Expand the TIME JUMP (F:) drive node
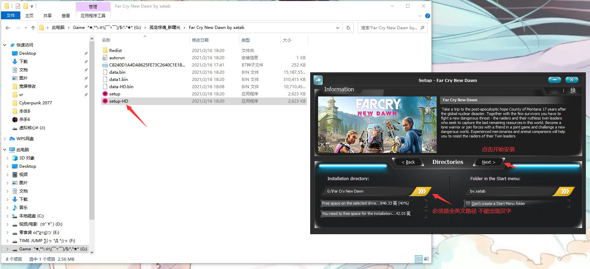590x269 pixels. pos(8,241)
